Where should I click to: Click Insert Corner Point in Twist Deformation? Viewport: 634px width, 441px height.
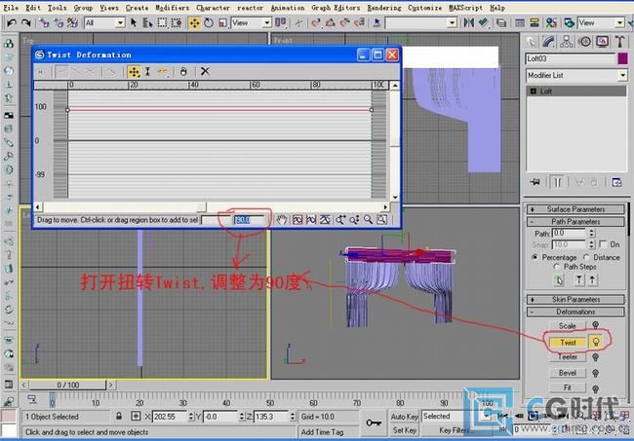click(163, 72)
